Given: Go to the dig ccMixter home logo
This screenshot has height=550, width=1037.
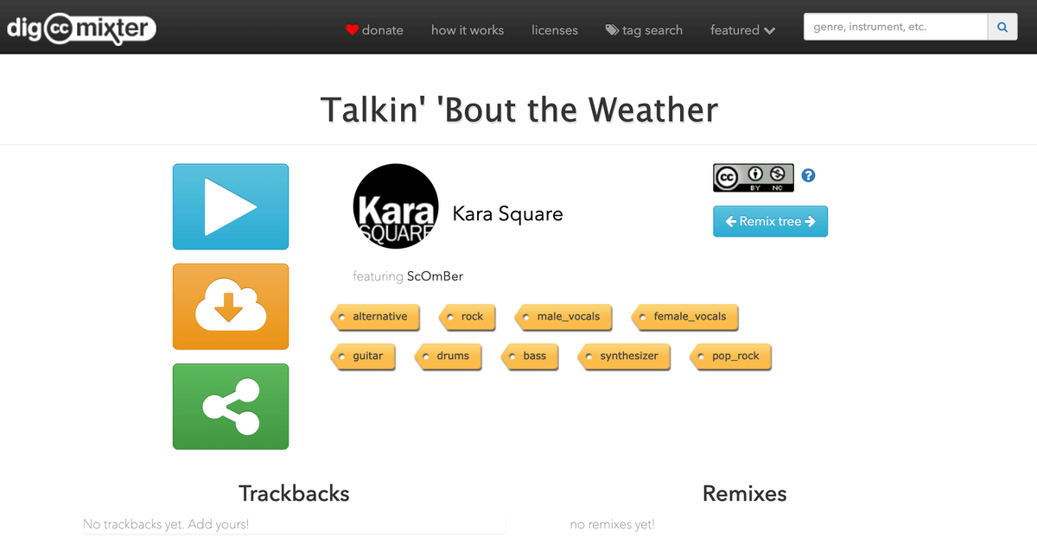Looking at the screenshot, I should (81, 29).
